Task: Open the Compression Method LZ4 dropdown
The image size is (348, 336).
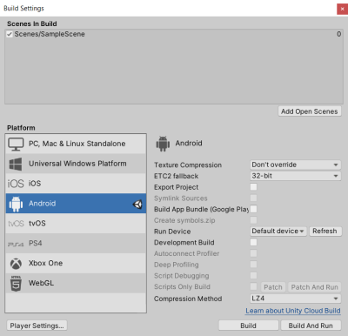Action: pos(296,299)
